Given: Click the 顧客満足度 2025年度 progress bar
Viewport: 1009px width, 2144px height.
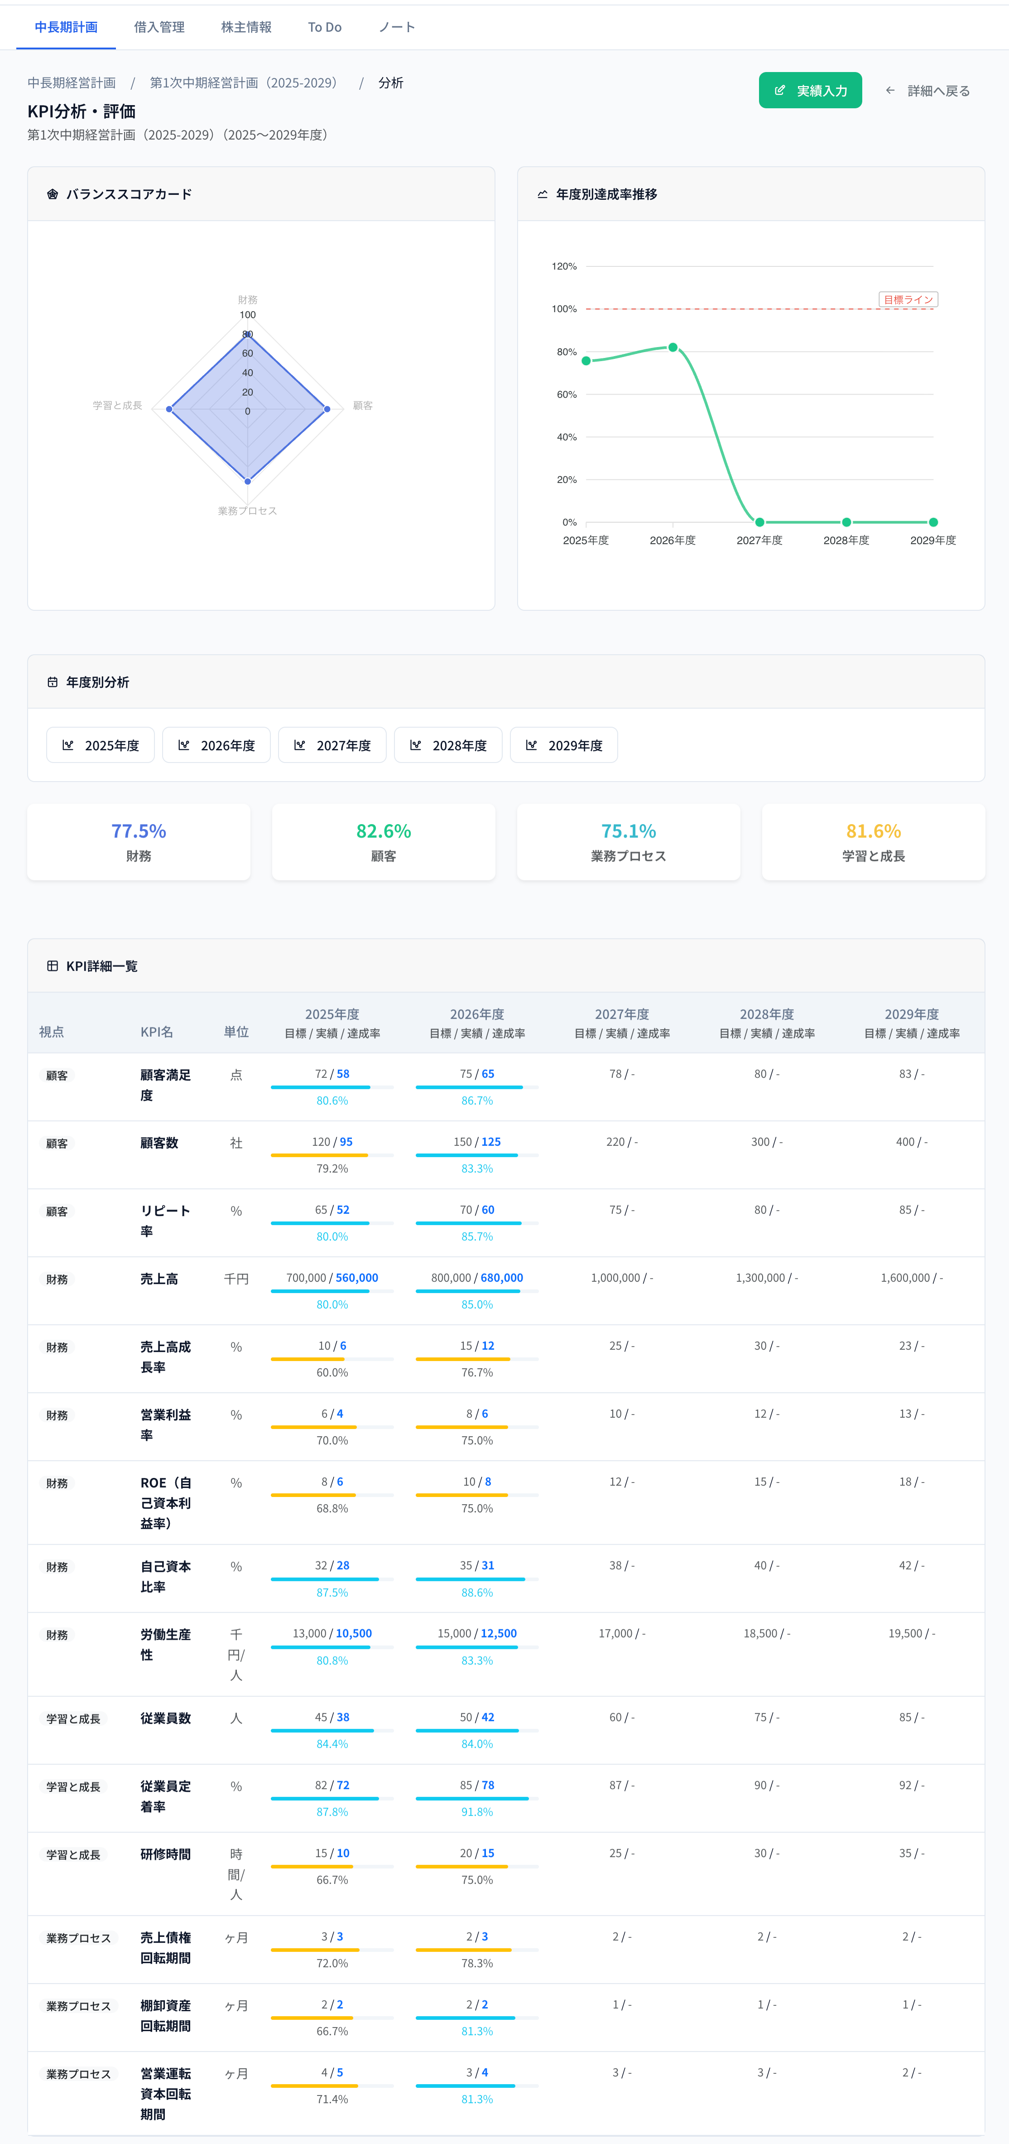Looking at the screenshot, I should point(332,1087).
